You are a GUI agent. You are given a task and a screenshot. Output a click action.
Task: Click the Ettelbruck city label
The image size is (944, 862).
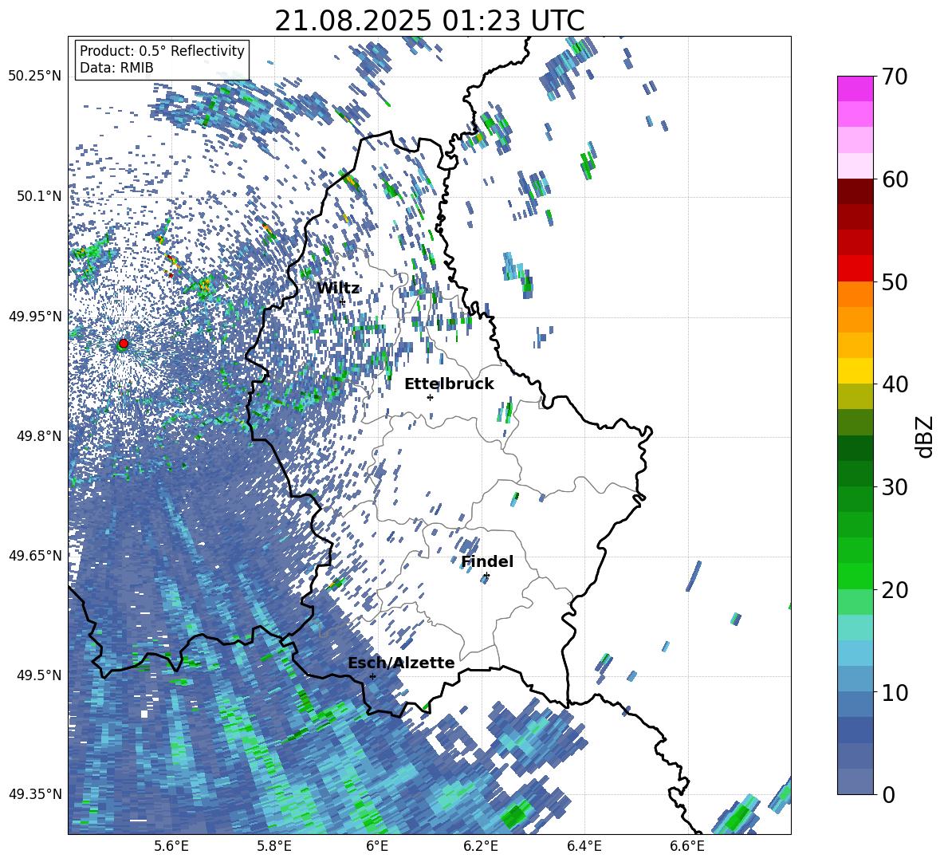[449, 384]
